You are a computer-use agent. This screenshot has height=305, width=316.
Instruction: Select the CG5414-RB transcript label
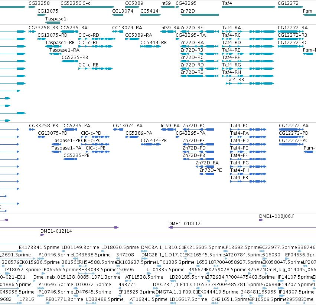tap(154, 42)
